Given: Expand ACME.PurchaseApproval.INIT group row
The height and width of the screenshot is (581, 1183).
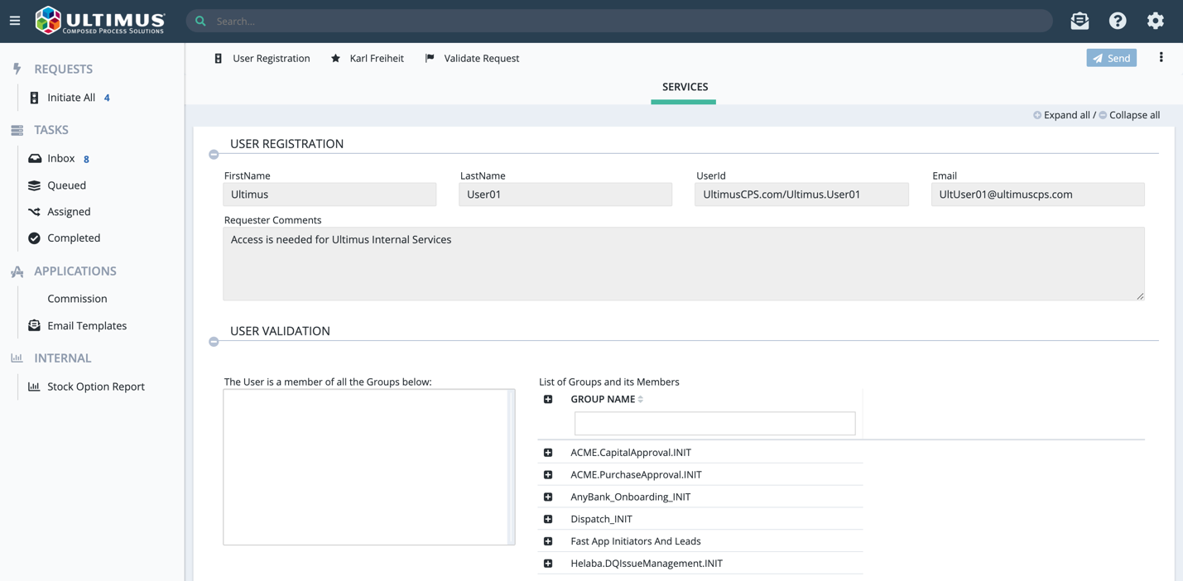Looking at the screenshot, I should 548,475.
